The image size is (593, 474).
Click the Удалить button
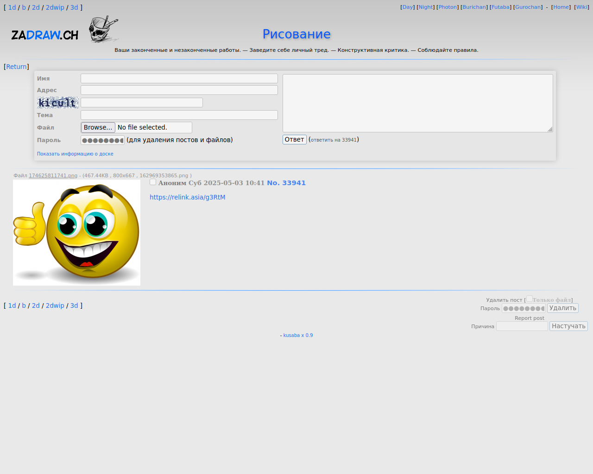pos(563,308)
